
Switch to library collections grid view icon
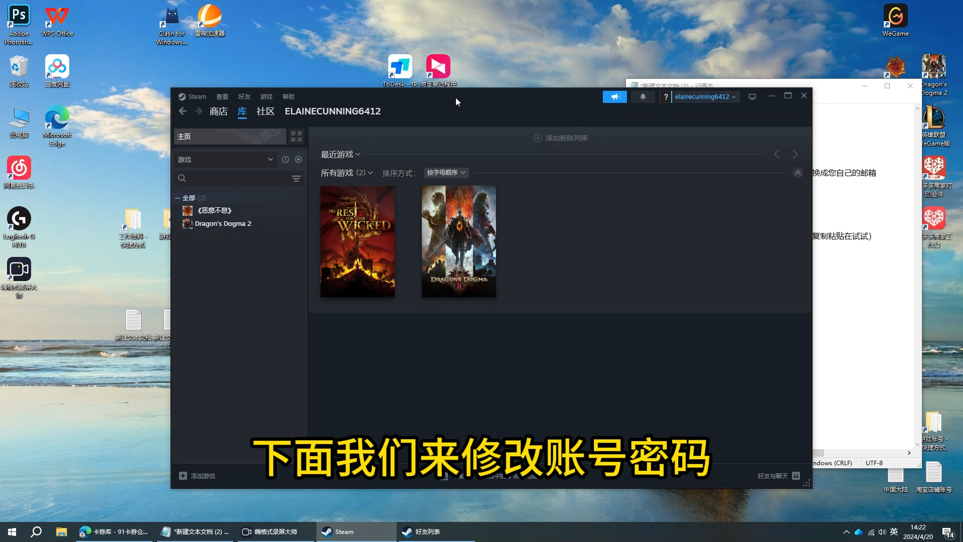click(x=296, y=137)
